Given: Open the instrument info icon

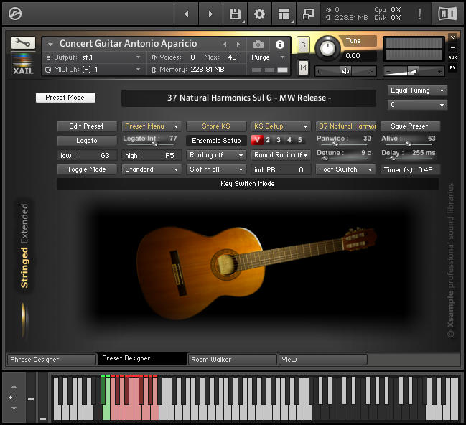Looking at the screenshot, I should [x=279, y=45].
